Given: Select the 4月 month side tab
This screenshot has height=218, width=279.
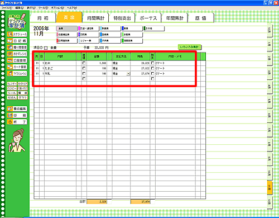Looking at the screenshot, I should click(270, 87).
